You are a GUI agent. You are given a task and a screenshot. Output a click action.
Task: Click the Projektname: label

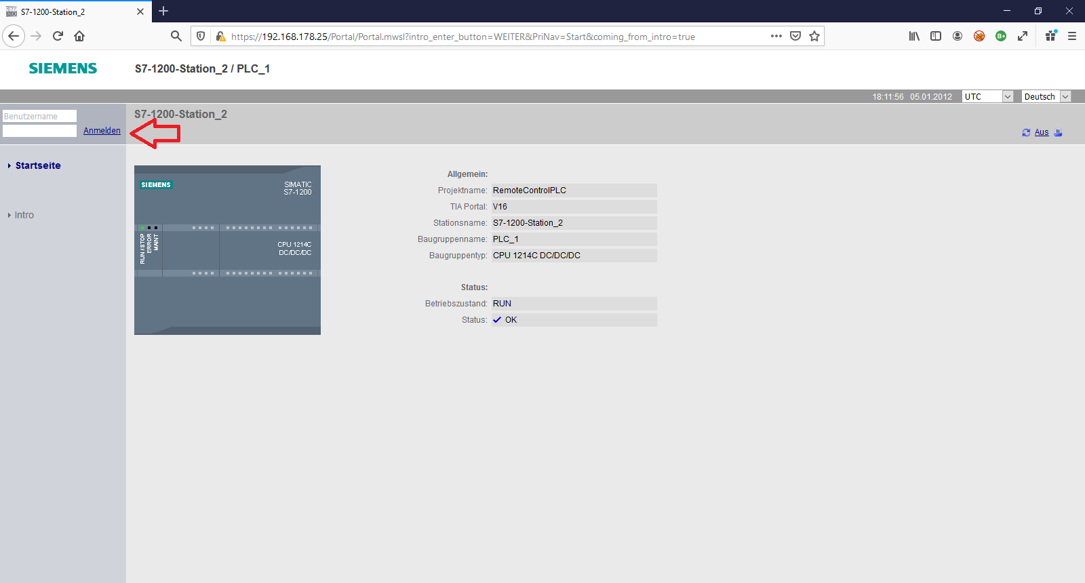click(x=462, y=190)
